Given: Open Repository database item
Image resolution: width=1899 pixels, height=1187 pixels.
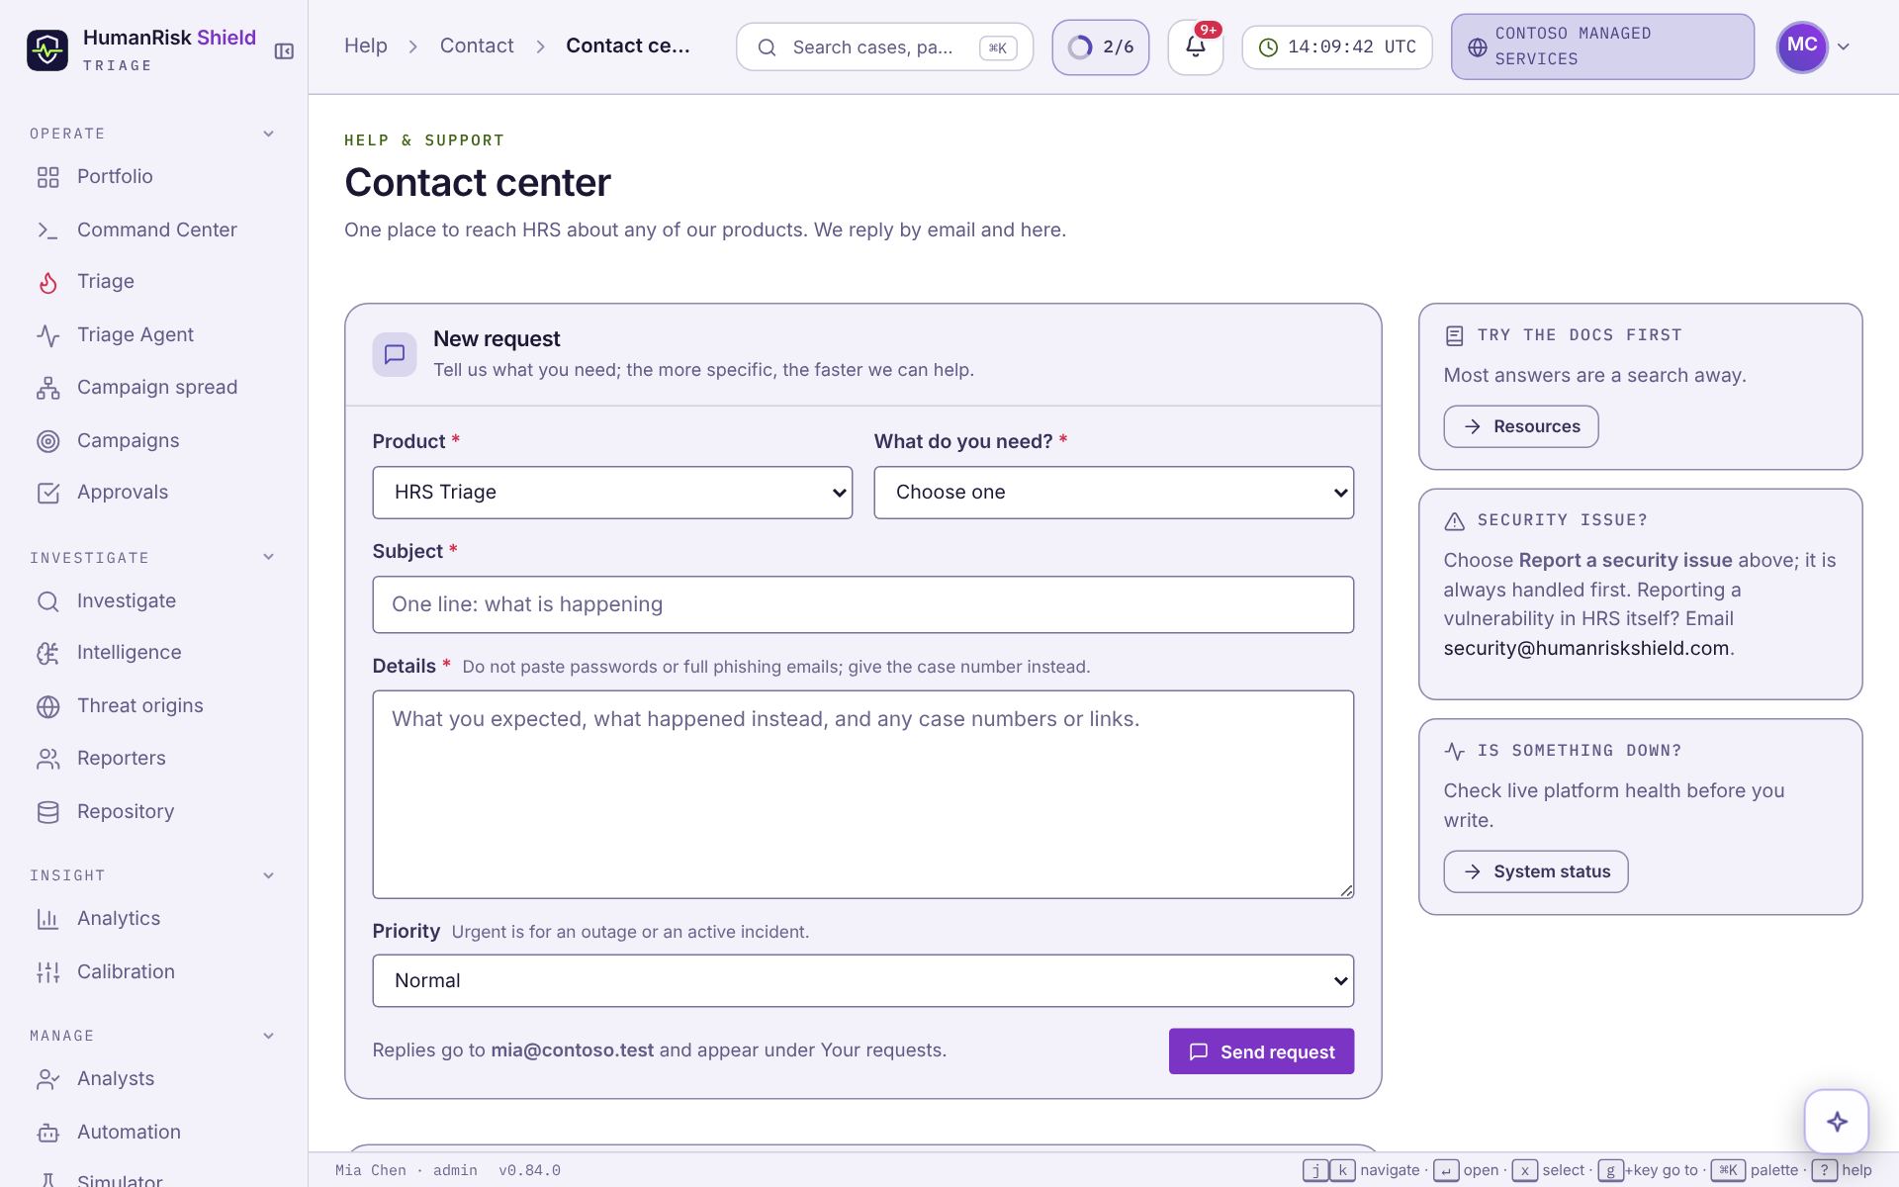Looking at the screenshot, I should click(153, 811).
